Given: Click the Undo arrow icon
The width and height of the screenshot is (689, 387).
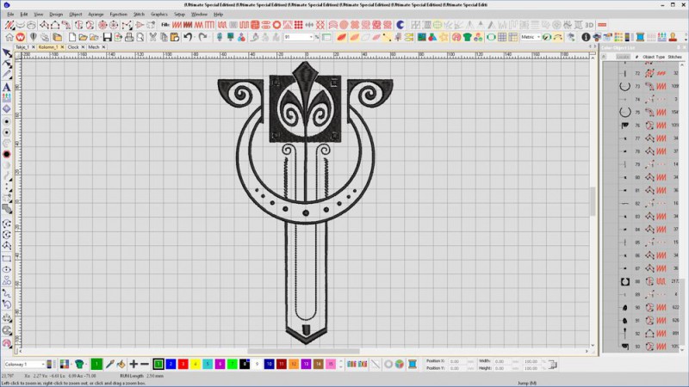Looking at the screenshot, I should click(188, 37).
